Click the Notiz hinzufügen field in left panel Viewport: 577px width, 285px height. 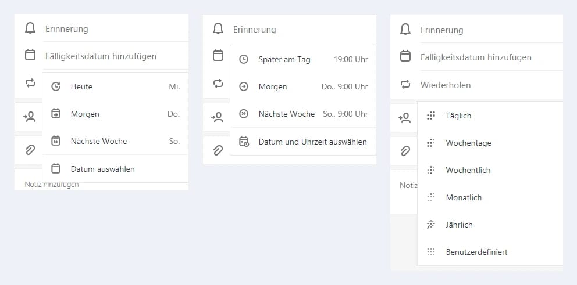[52, 185]
